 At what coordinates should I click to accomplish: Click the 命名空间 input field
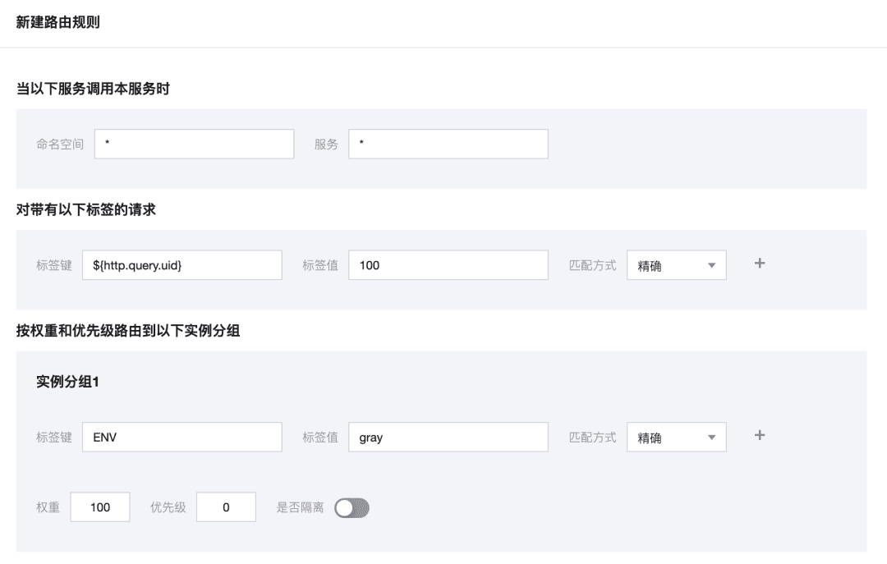194,144
